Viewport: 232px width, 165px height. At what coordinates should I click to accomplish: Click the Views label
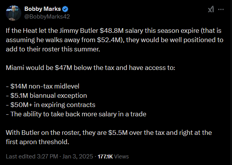pyautogui.click(x=122, y=156)
